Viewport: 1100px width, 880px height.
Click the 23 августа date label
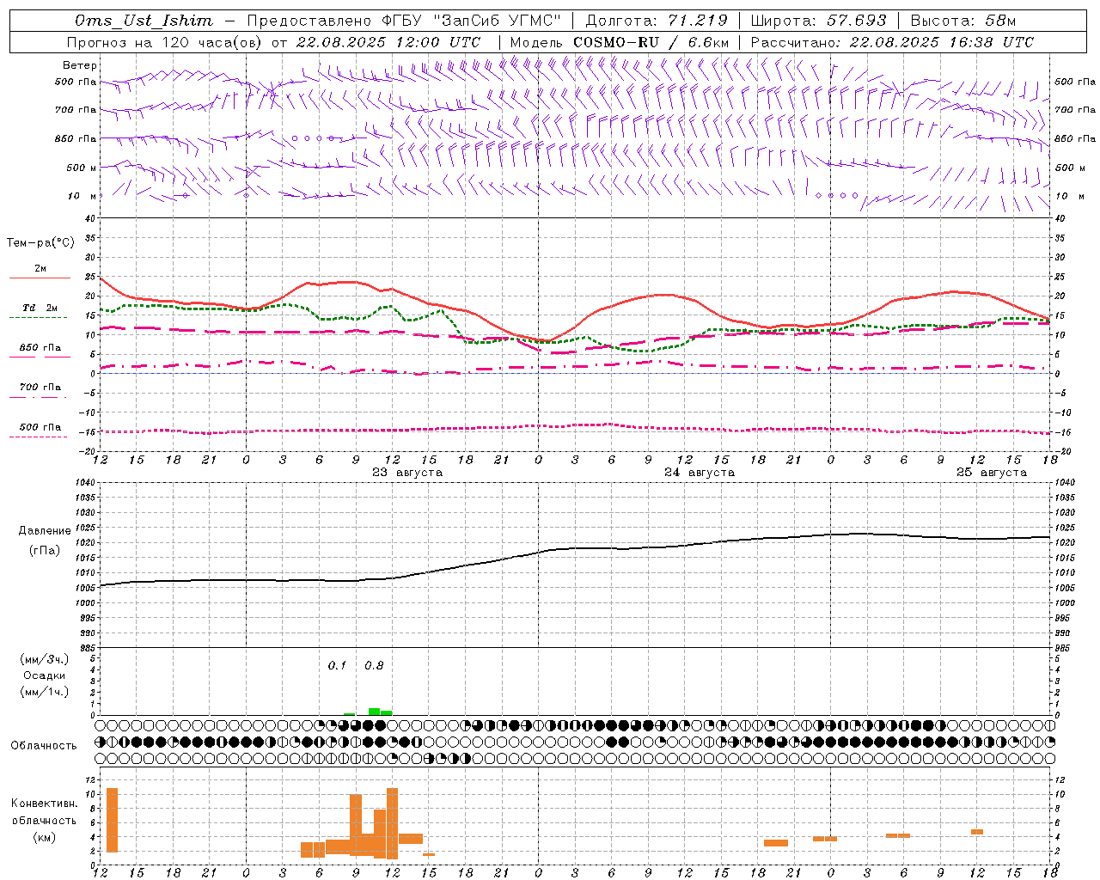[407, 473]
